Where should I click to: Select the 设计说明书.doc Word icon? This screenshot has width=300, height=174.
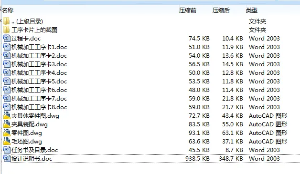(7, 159)
